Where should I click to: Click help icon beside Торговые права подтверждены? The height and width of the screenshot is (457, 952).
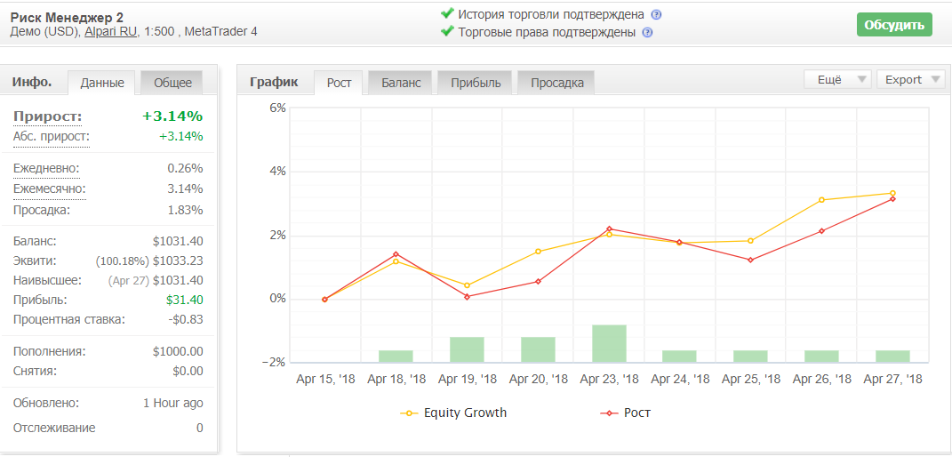647,33
